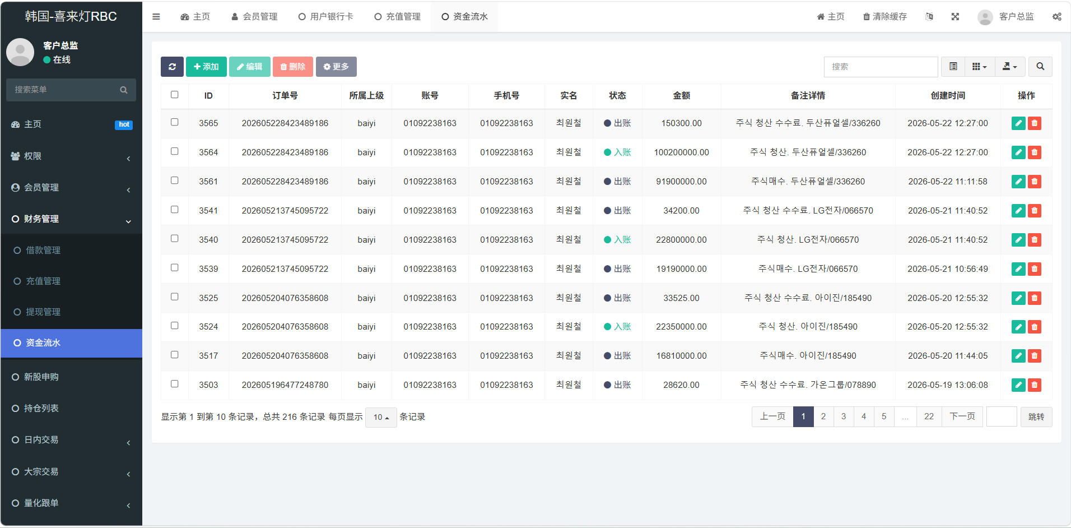Click the refresh table button
Screen dimensions: 1071x528
(x=172, y=67)
